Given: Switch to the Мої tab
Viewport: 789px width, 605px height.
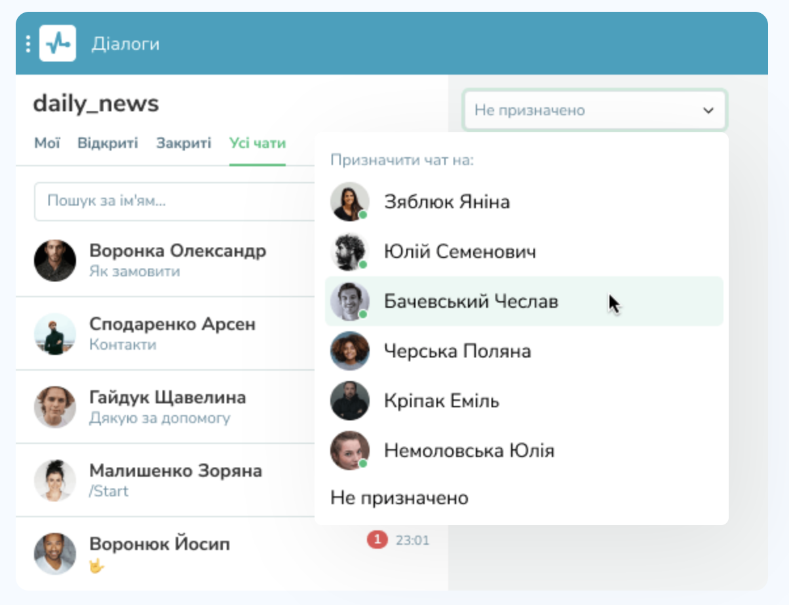Looking at the screenshot, I should click(47, 143).
